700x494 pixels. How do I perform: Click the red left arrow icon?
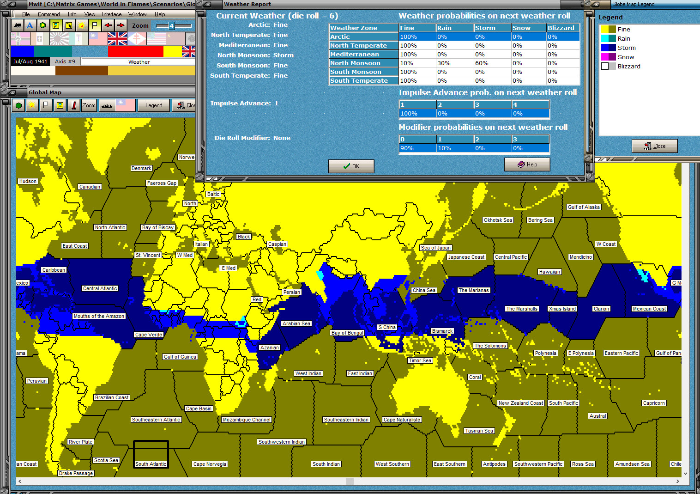(108, 25)
